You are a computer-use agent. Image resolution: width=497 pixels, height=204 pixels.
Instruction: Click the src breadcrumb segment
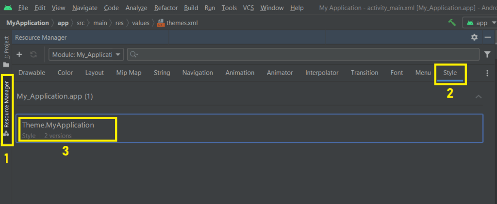[81, 23]
